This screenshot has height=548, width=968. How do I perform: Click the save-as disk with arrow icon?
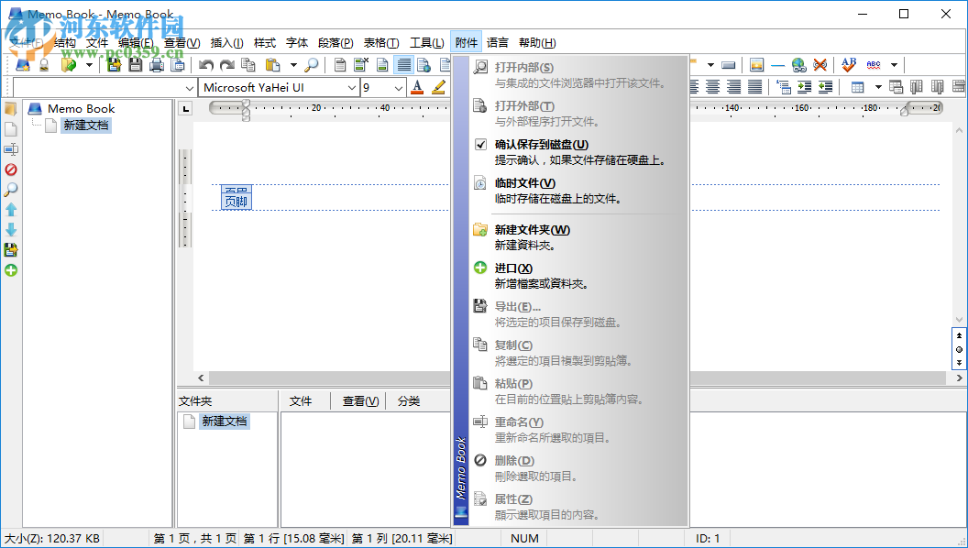[x=114, y=65]
